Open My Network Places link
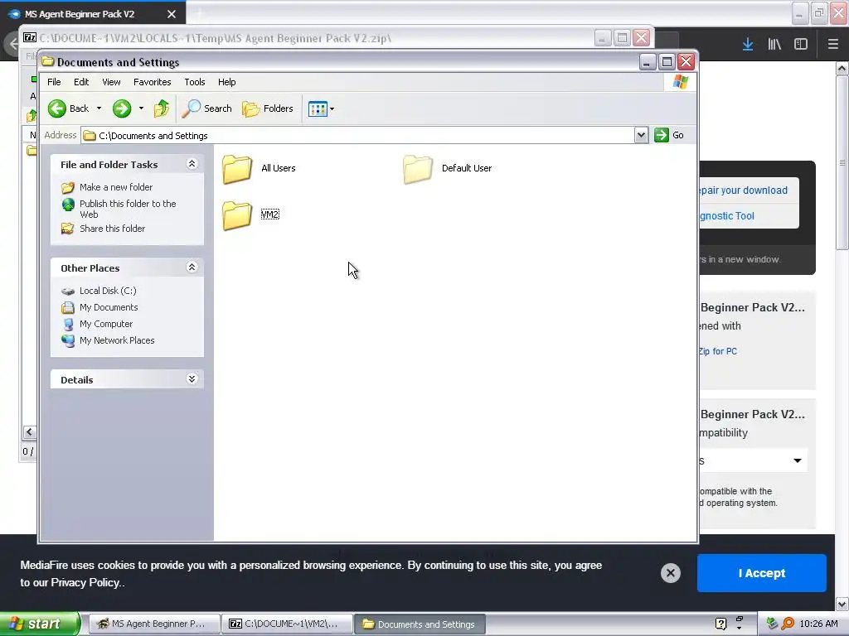 pyautogui.click(x=117, y=340)
